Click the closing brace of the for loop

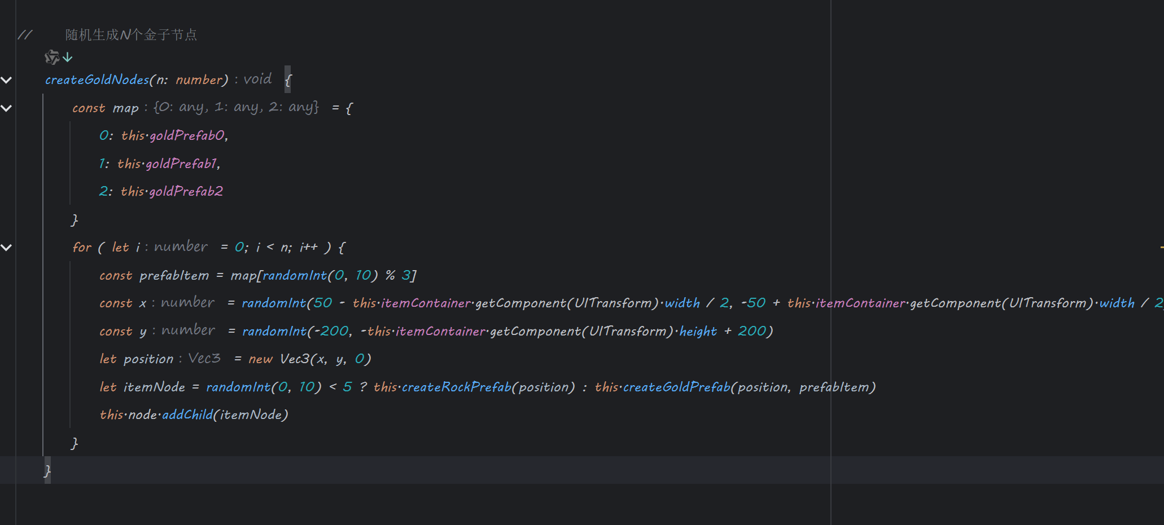[x=75, y=443]
